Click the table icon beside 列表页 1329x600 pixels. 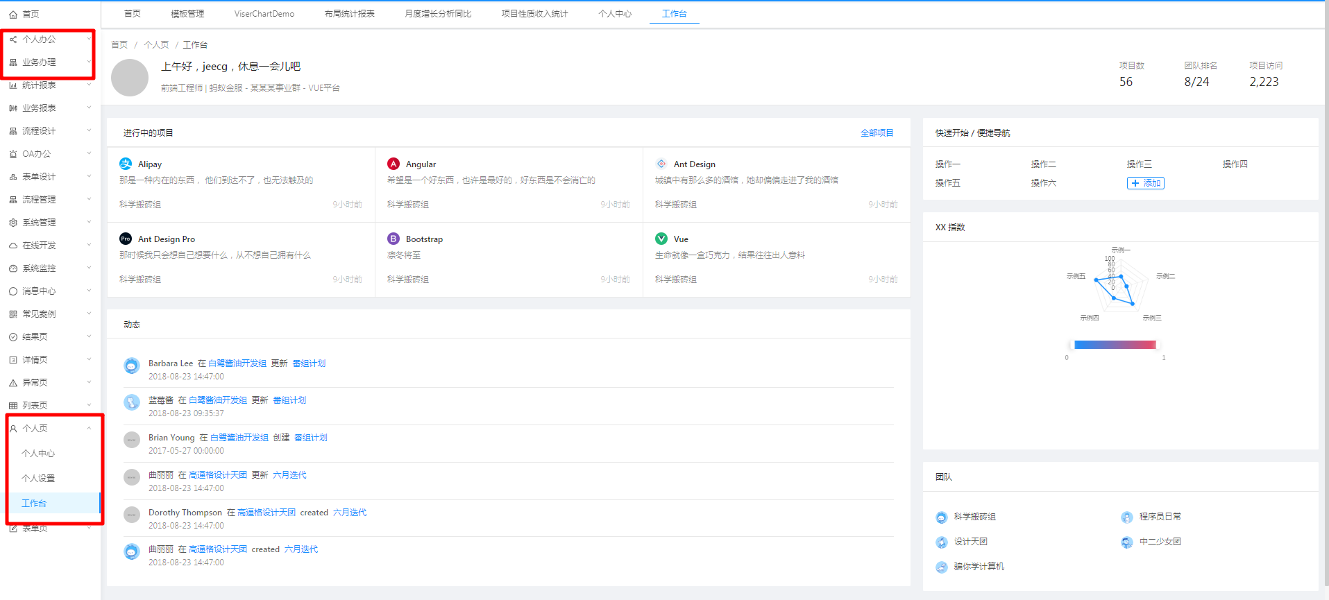[x=13, y=406]
